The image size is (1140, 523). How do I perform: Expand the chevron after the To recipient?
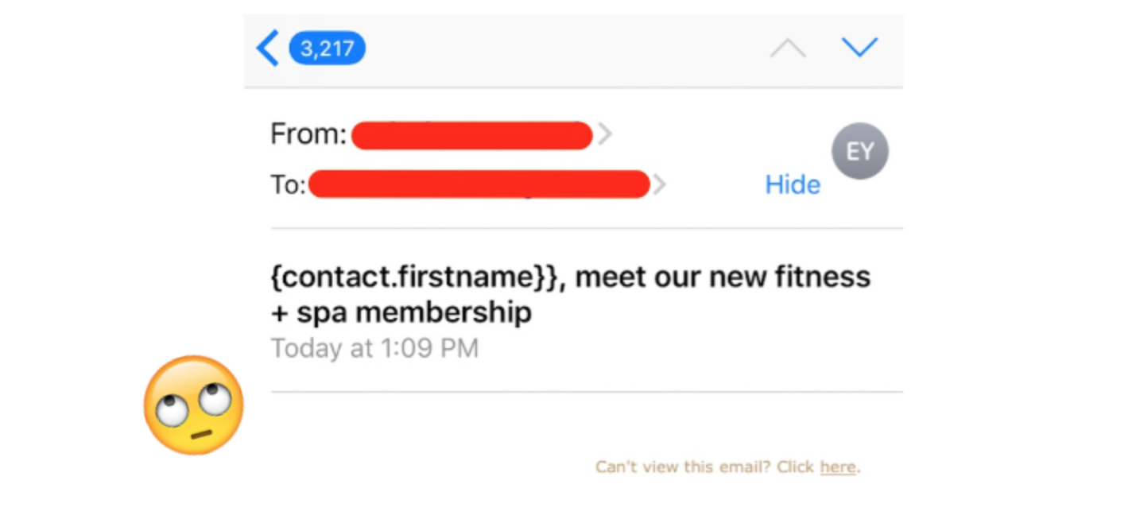[x=658, y=184]
